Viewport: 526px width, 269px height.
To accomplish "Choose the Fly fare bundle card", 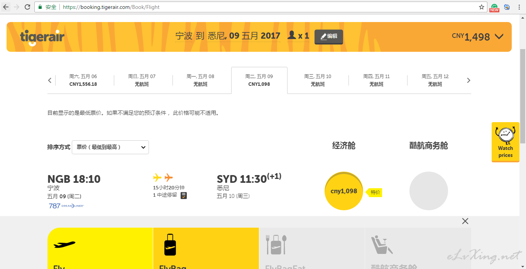I will pos(100,248).
